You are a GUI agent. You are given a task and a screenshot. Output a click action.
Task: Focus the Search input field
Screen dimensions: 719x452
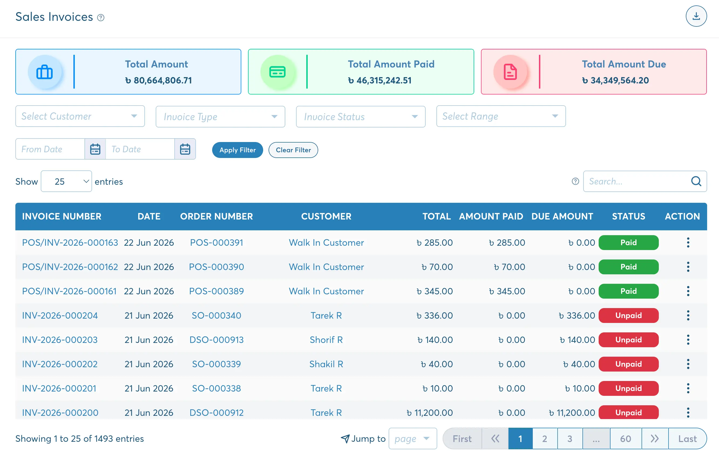(637, 181)
